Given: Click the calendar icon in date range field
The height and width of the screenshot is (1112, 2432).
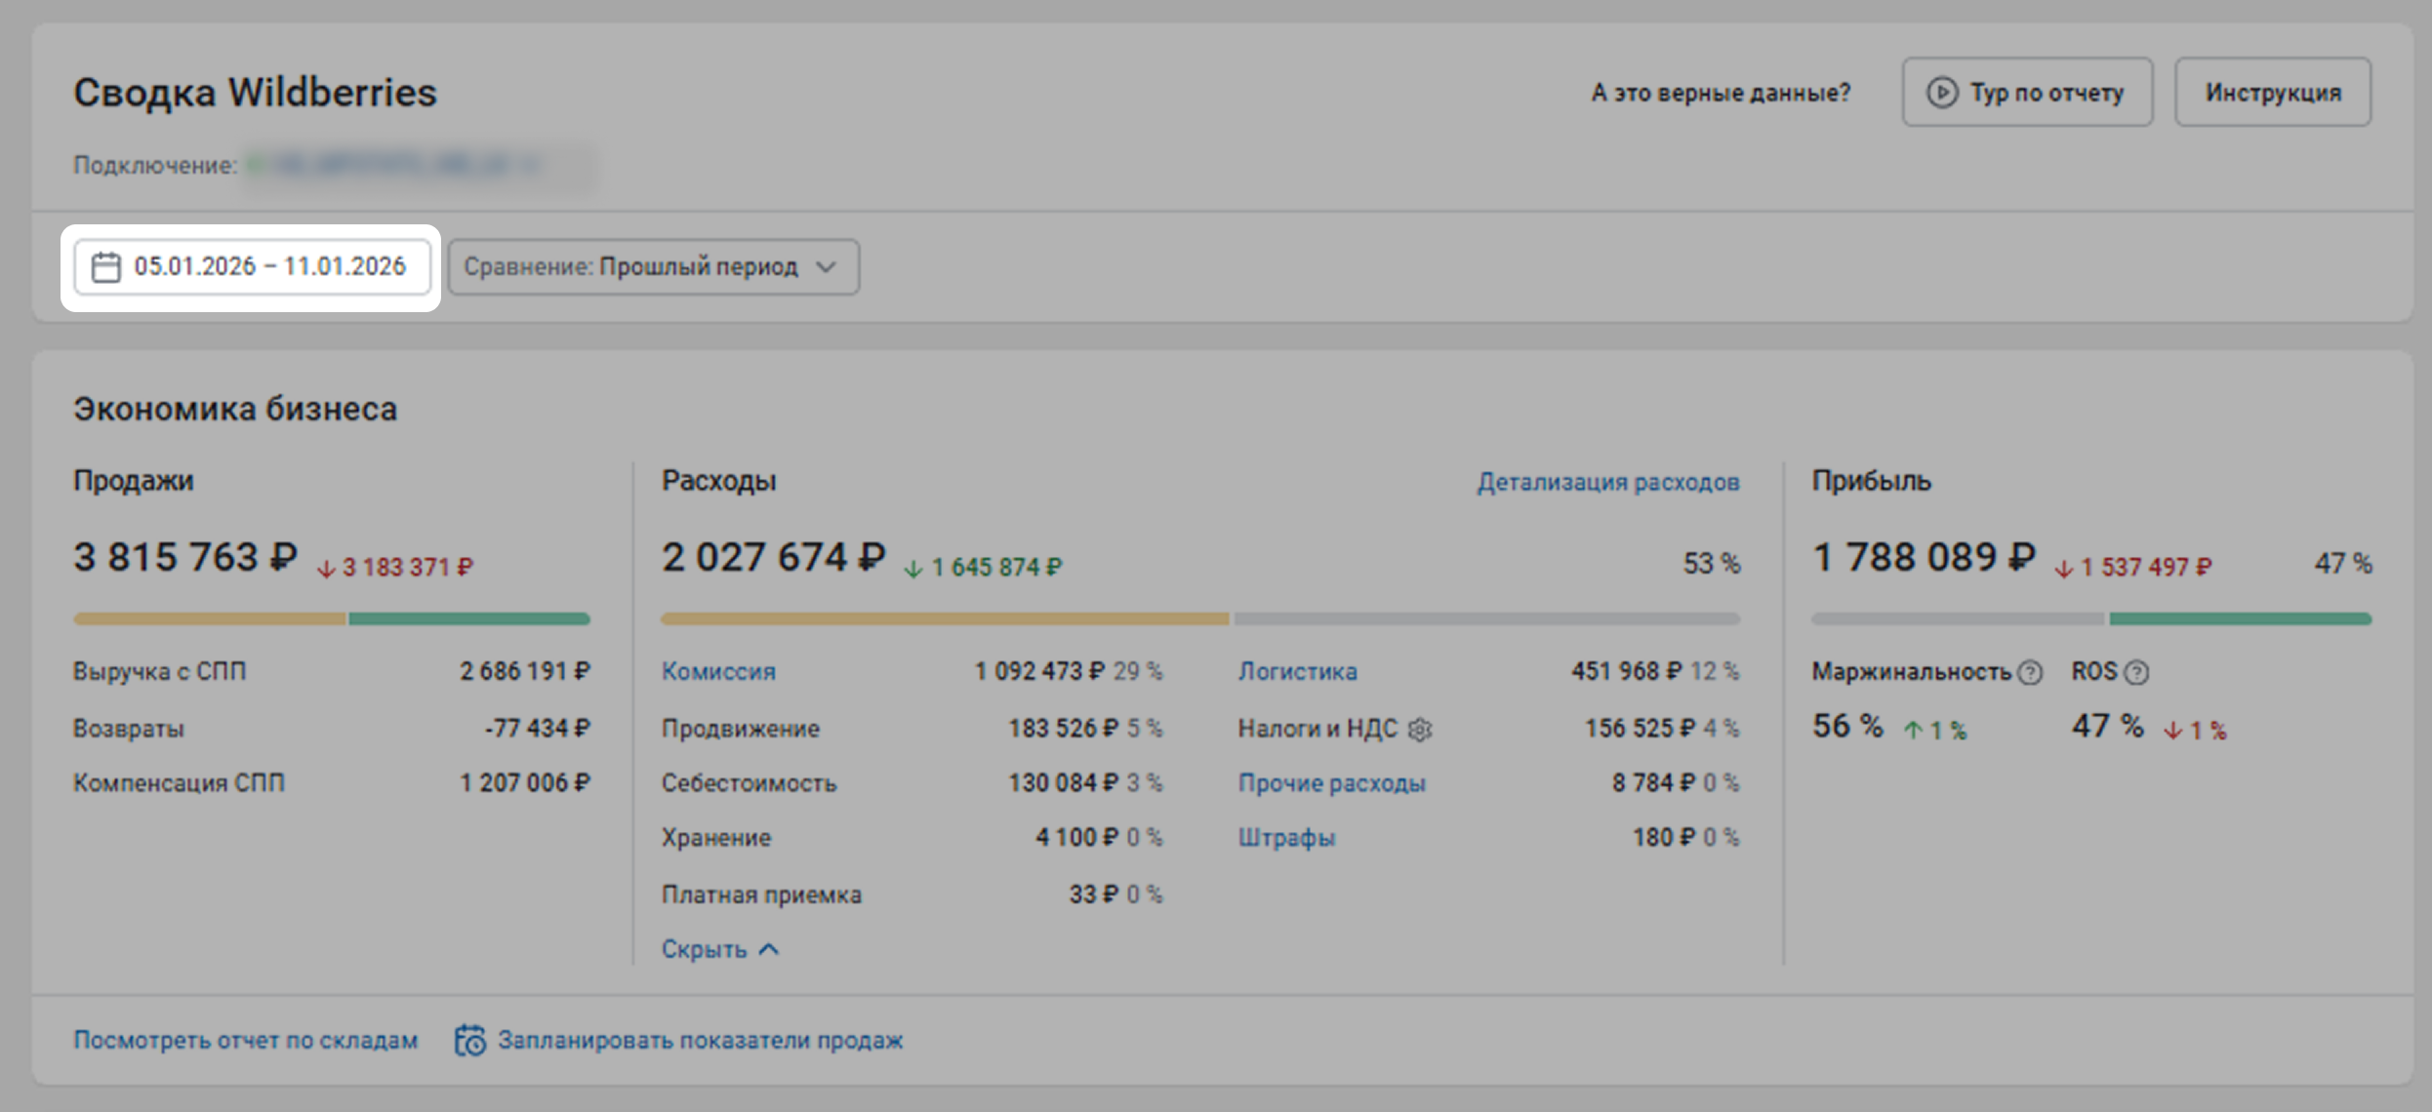Looking at the screenshot, I should tap(105, 266).
